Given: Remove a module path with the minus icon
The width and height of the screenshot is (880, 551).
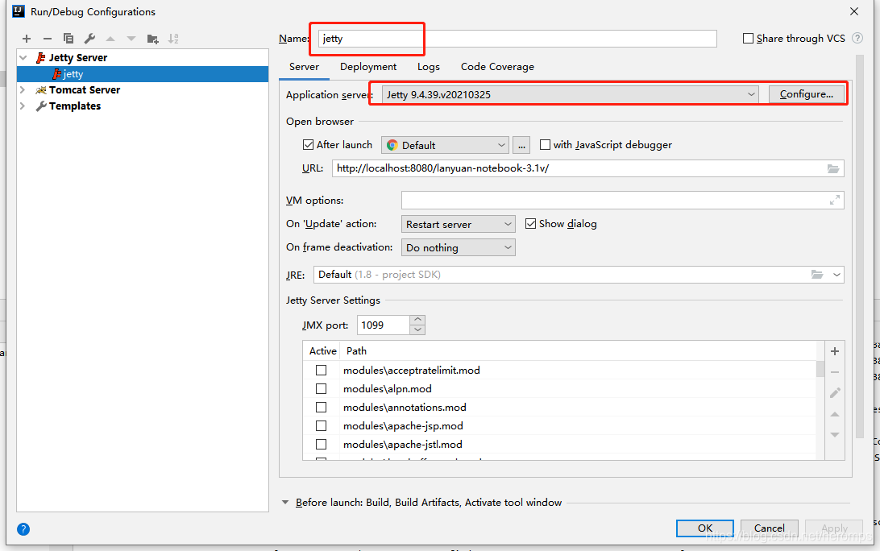Looking at the screenshot, I should [835, 372].
